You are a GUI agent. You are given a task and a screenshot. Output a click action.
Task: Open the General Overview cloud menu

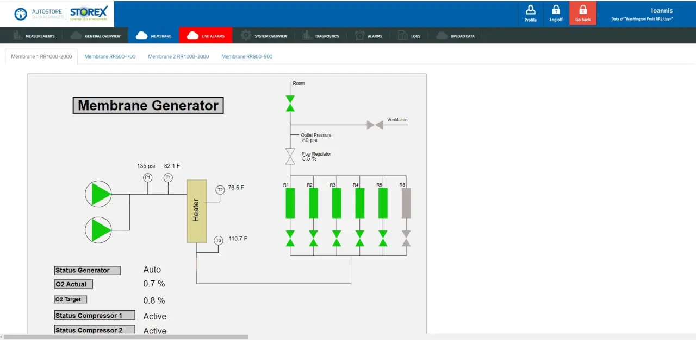(96, 36)
